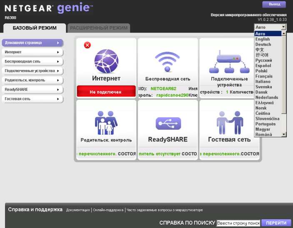Viewport: 293px width, 228px height.
Task: Choose Deutsch from language list
Action: point(268,45)
